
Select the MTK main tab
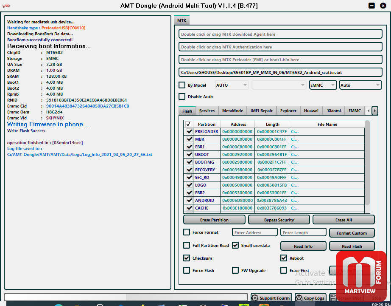[x=182, y=20]
